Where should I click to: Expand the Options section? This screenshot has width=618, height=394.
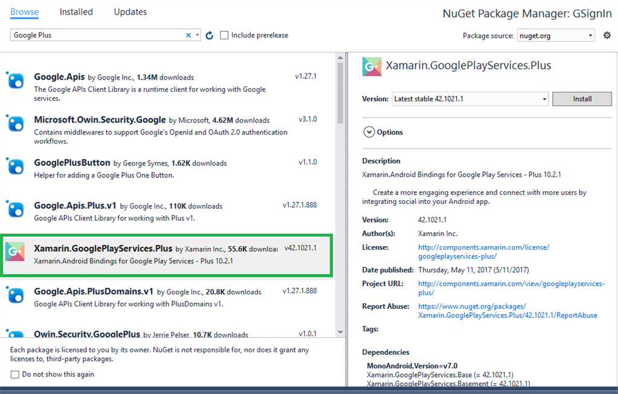pos(369,132)
